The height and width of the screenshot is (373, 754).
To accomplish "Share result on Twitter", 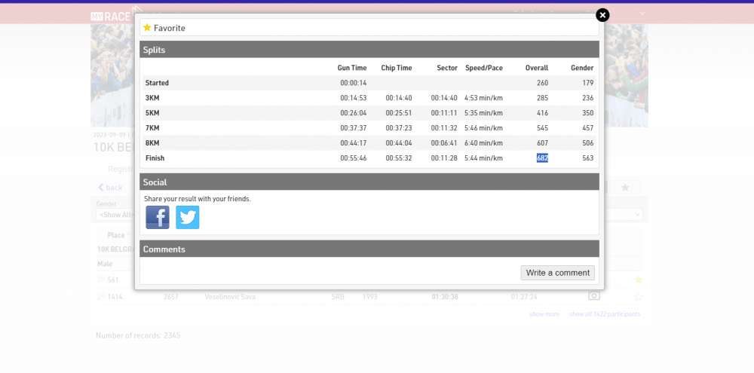I will [188, 217].
